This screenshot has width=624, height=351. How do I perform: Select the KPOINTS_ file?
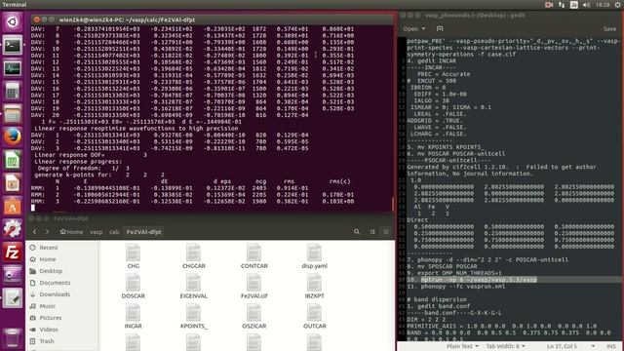(193, 316)
